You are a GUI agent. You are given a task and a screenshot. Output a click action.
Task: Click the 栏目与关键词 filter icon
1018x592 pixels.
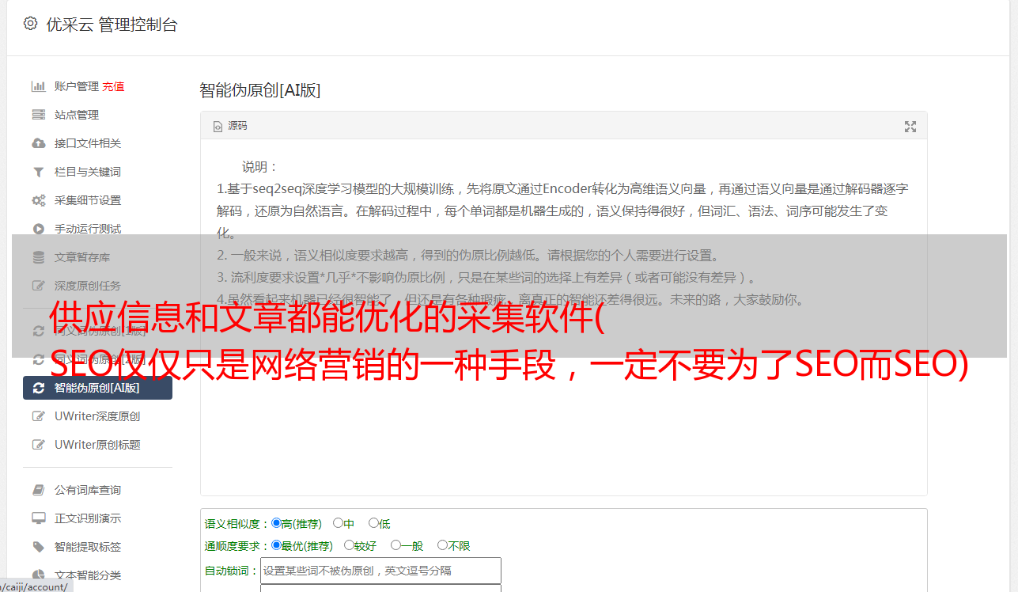(38, 172)
